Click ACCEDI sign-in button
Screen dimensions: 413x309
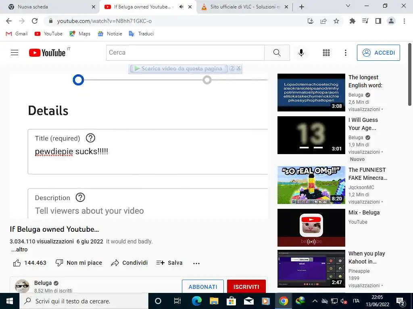tap(378, 53)
